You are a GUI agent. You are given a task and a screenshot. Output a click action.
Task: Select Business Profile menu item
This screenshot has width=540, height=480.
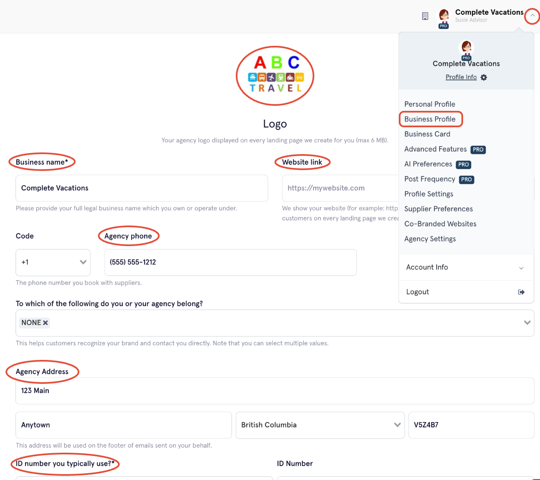click(x=430, y=119)
